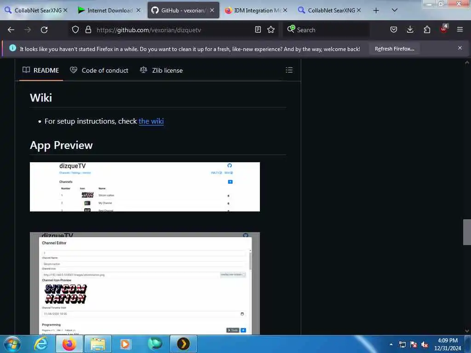Open the green globe taskbar app
This screenshot has width=471, height=353.
coord(155,344)
